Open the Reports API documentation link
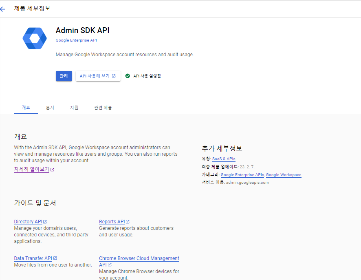361x280 pixels. point(112,222)
